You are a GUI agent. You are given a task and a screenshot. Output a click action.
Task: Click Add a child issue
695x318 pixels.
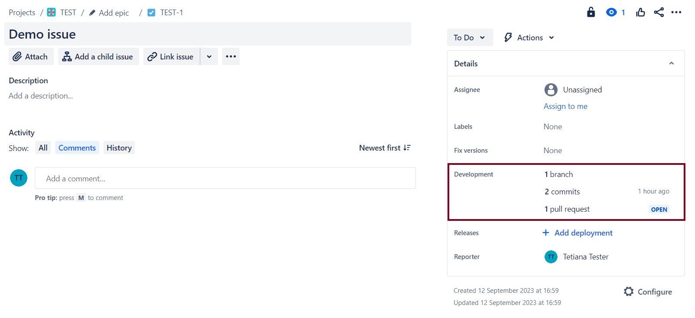pos(98,56)
